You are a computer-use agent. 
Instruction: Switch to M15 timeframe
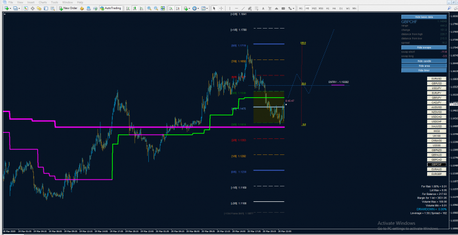314,9
